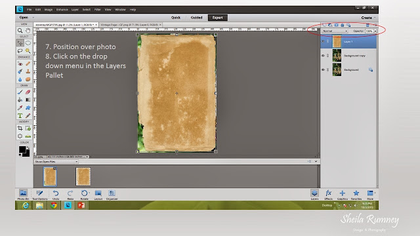Hide Layer 1 with eye icon
420x236 pixels.
pos(323,41)
